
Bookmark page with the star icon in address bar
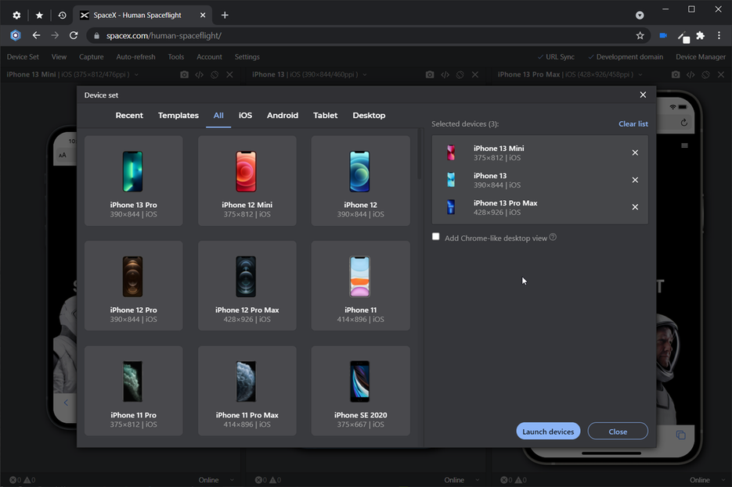pyautogui.click(x=640, y=35)
